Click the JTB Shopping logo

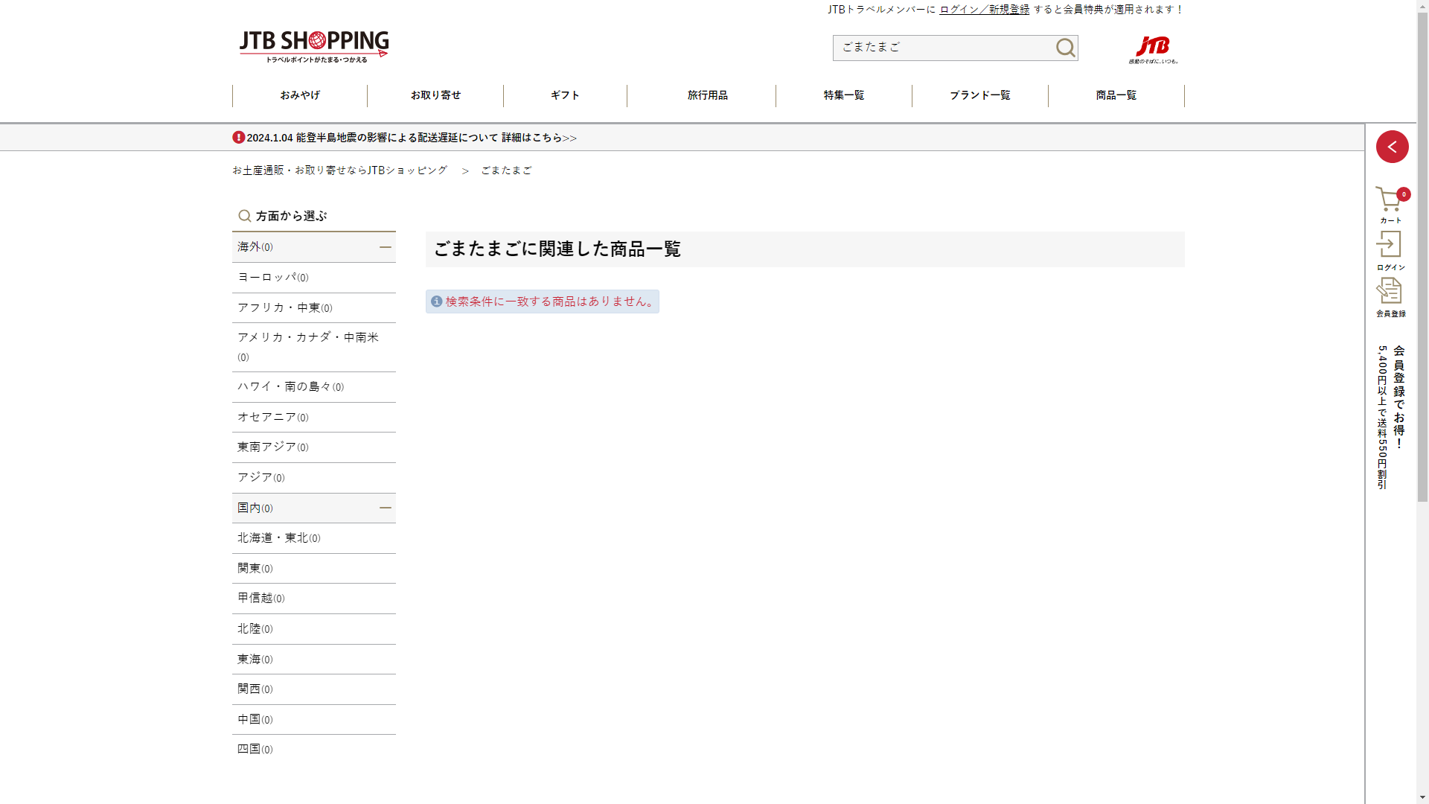313,46
